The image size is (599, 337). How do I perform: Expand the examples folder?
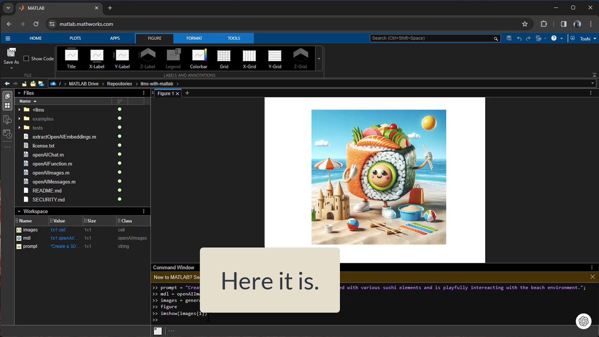pos(19,119)
